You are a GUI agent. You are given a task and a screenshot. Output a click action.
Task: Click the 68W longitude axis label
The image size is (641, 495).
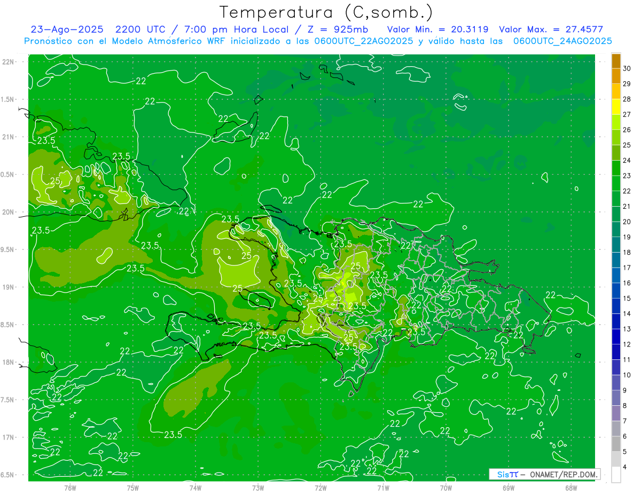pos(571,488)
